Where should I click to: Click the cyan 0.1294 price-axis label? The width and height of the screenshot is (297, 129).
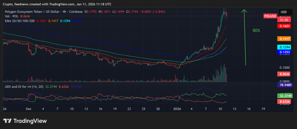(284, 47)
